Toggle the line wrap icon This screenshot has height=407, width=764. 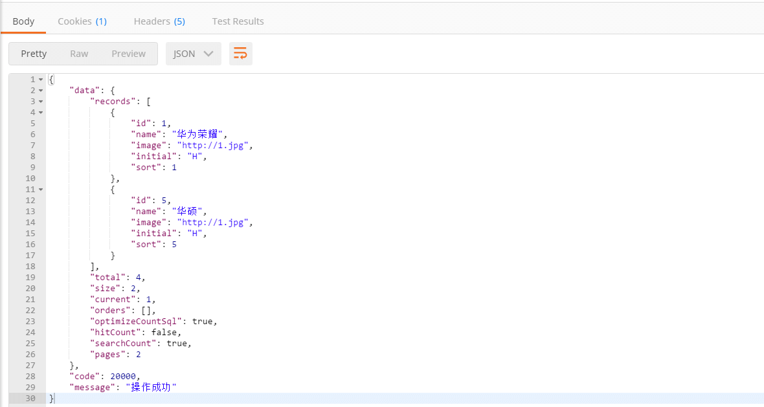click(240, 54)
